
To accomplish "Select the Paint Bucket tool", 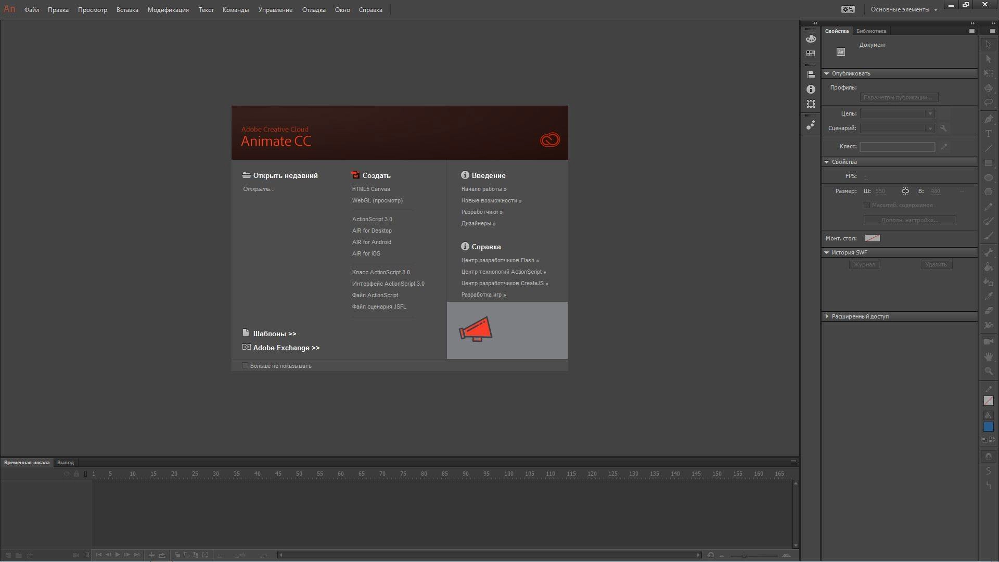I will [x=989, y=267].
